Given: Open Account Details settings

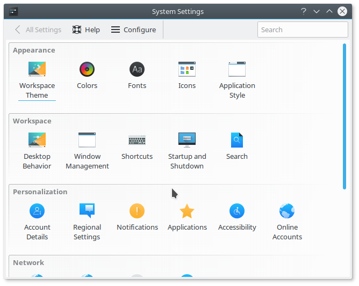Looking at the screenshot, I should [37, 222].
